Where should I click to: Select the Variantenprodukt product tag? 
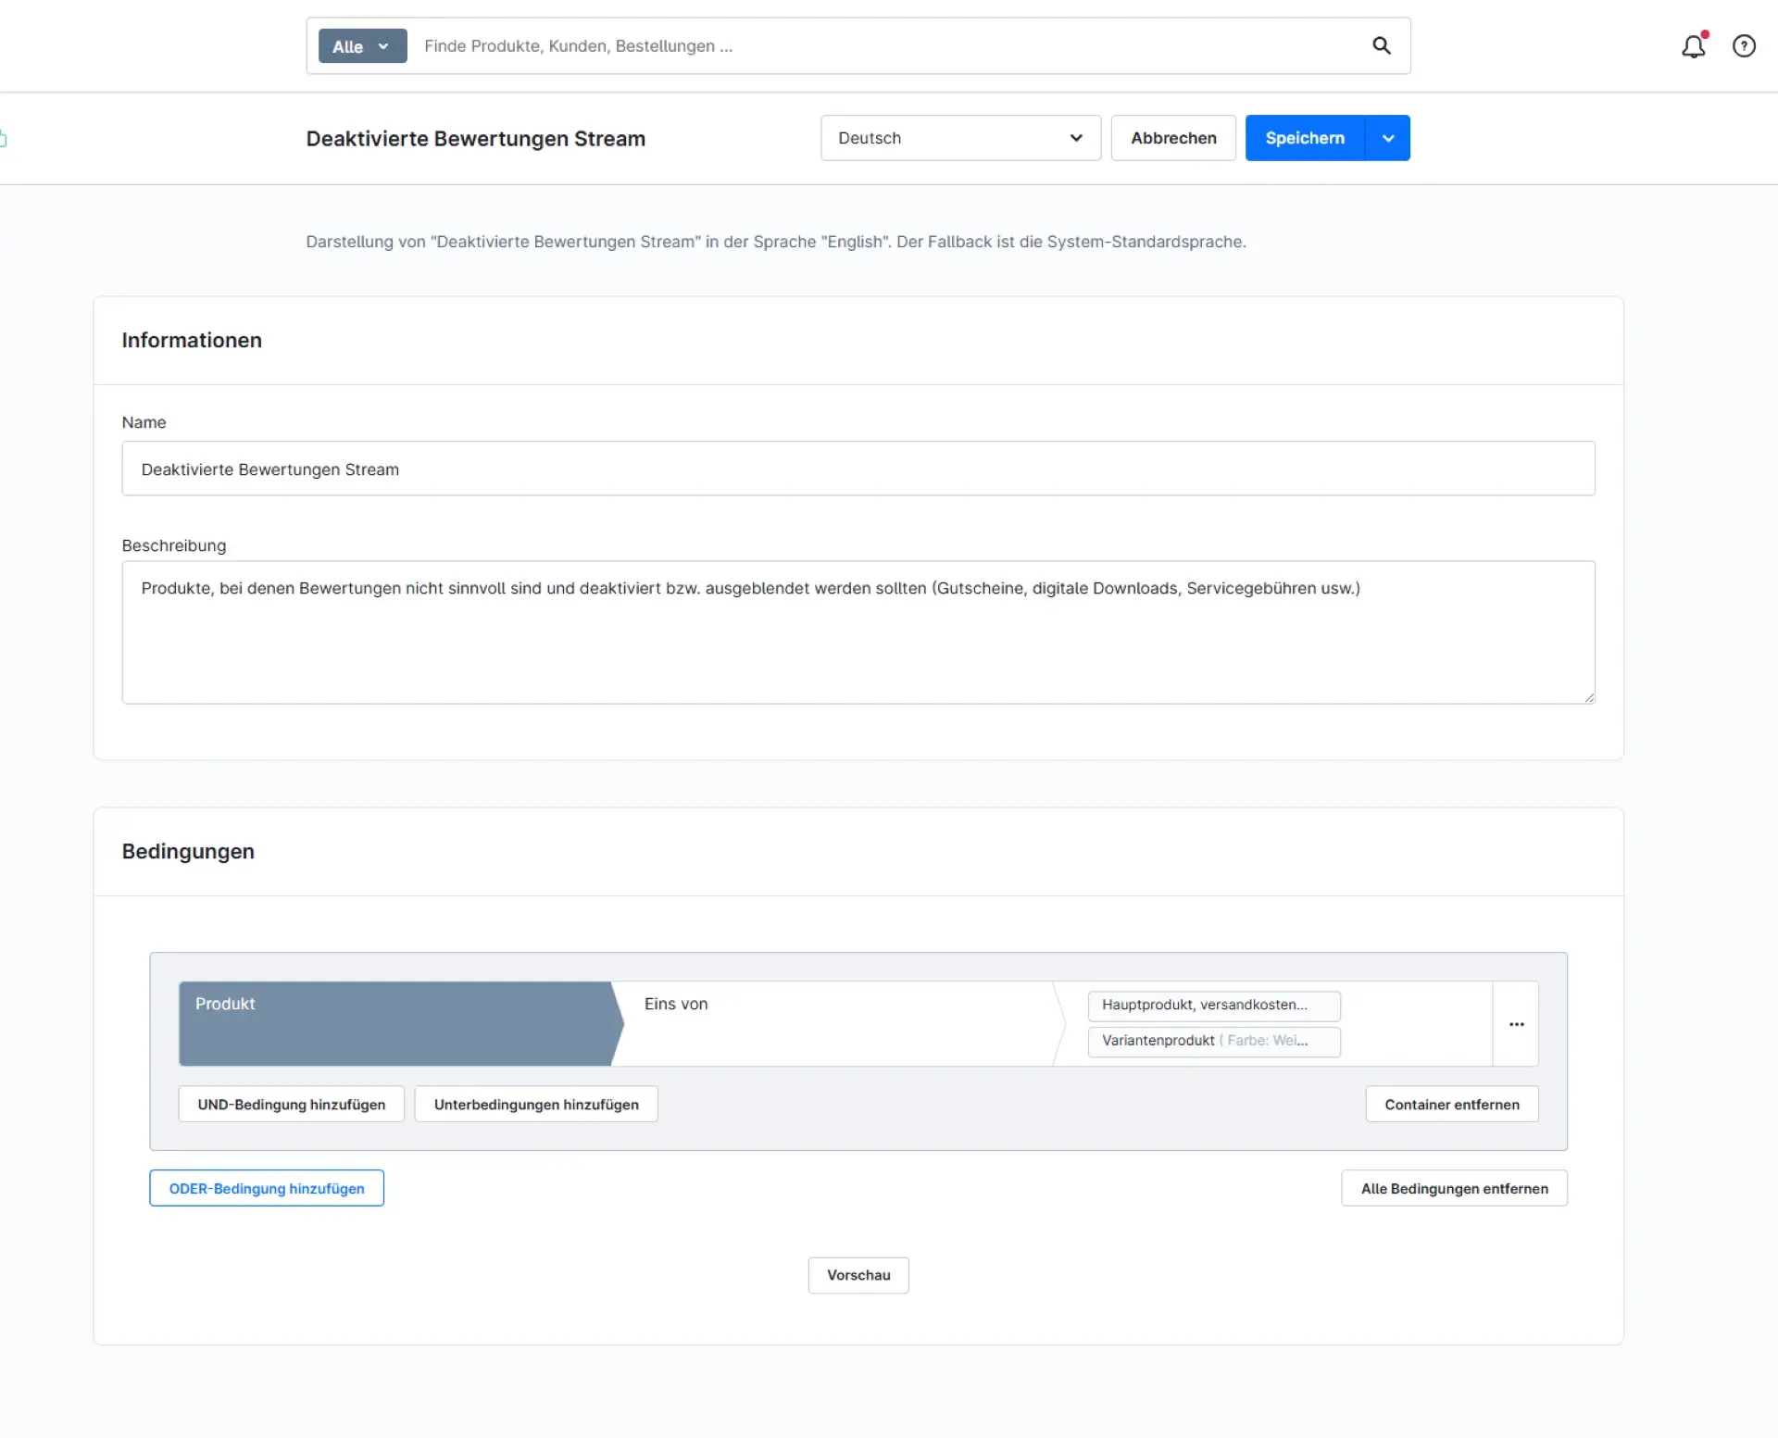point(1214,1041)
